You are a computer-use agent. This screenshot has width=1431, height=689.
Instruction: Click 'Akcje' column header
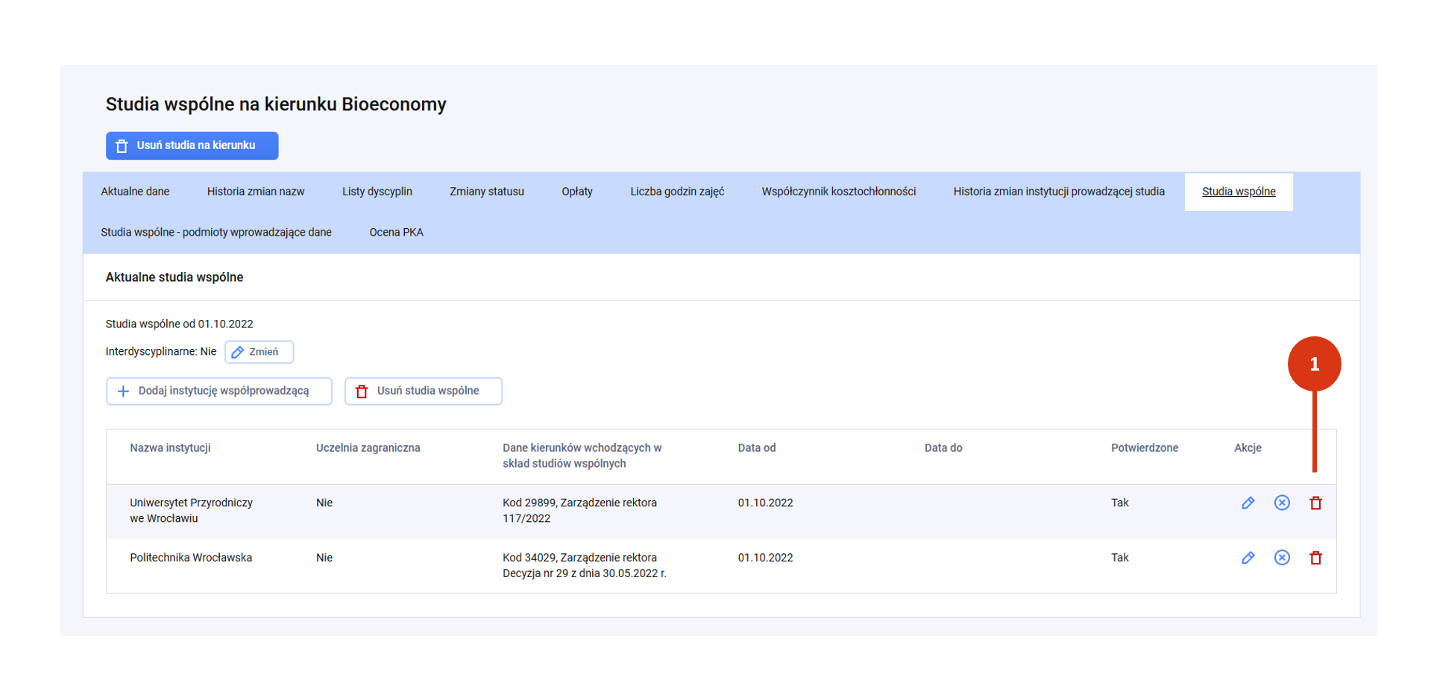(x=1248, y=448)
